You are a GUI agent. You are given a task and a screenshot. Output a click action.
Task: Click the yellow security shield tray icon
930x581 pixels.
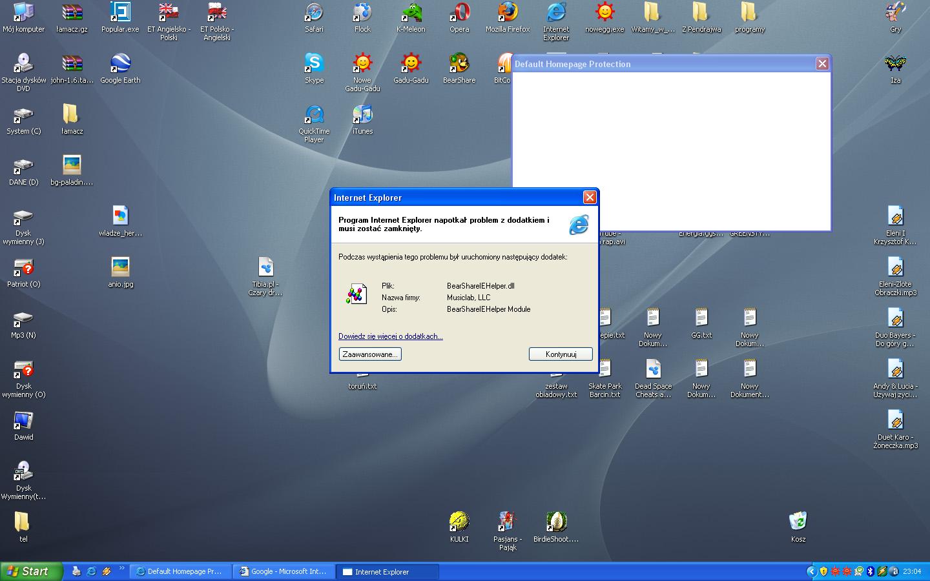click(823, 571)
